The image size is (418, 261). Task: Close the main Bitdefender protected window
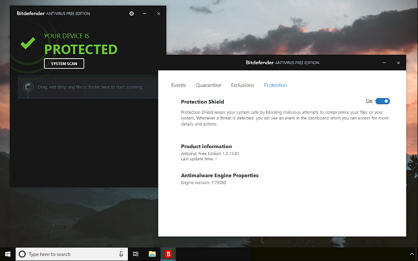click(159, 13)
